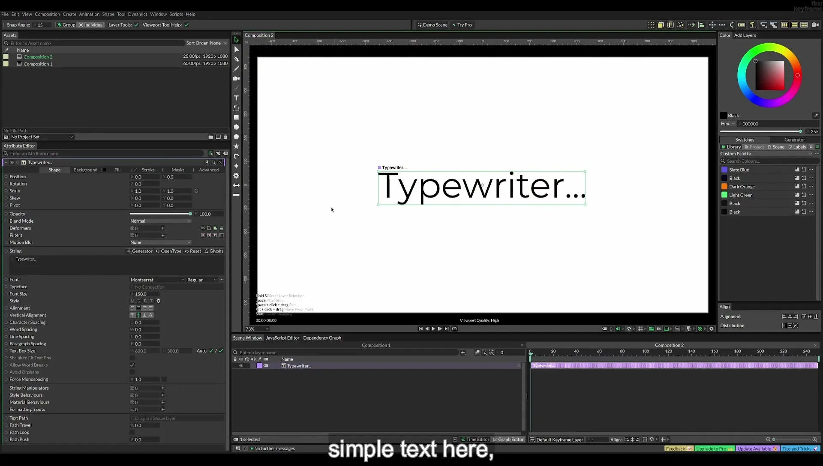Toggle visibility of Typewriter layer in scene

click(x=241, y=366)
